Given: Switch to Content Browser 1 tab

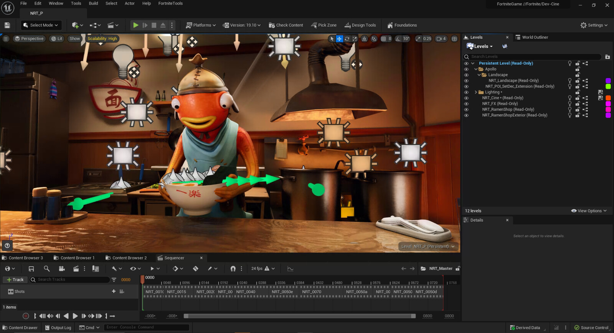Looking at the screenshot, I should click(x=74, y=258).
